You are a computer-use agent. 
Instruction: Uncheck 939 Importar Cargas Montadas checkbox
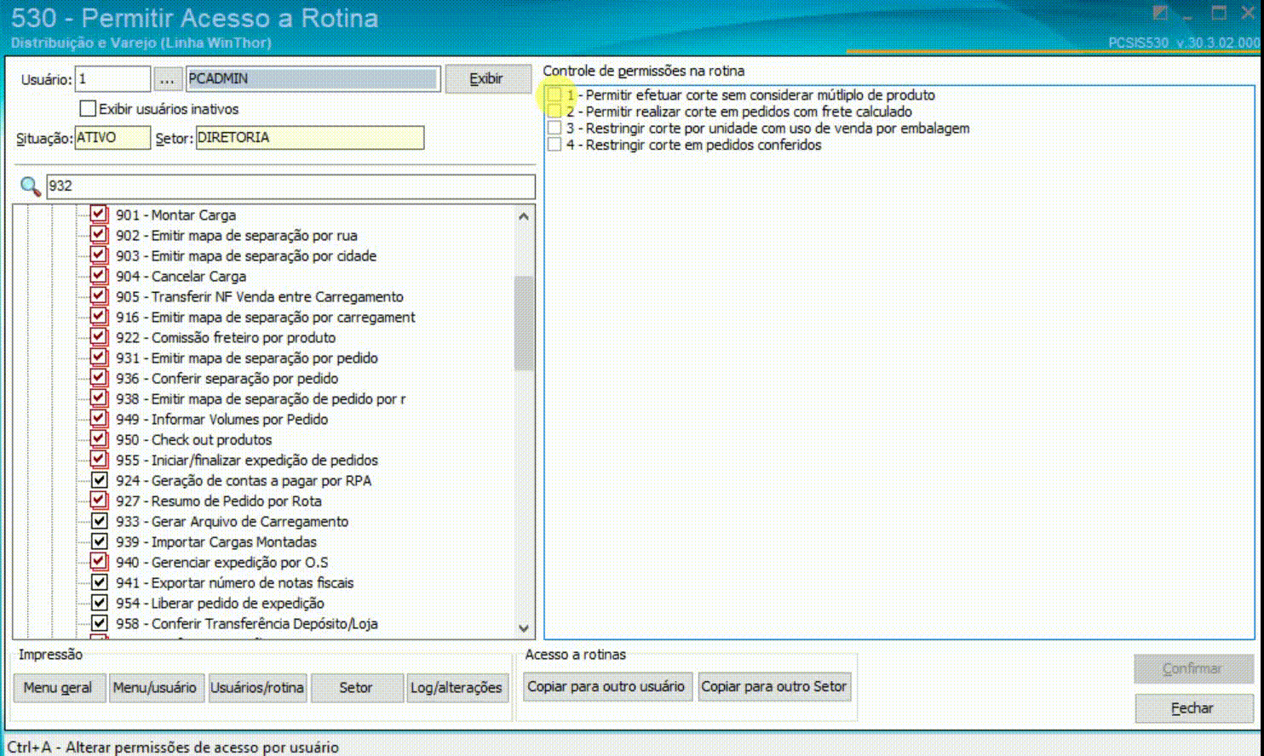point(100,541)
